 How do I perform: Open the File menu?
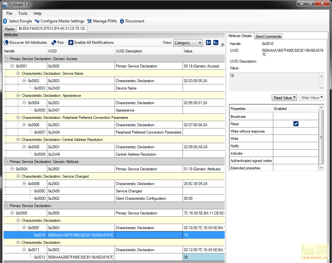tap(9, 13)
